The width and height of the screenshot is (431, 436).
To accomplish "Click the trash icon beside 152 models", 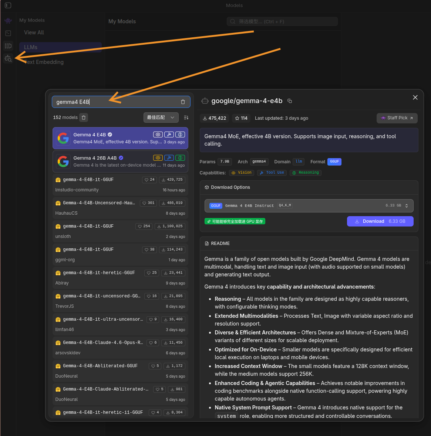I will (84, 117).
